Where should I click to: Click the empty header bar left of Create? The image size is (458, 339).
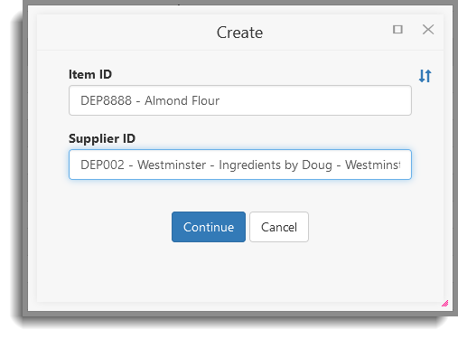pyautogui.click(x=126, y=33)
